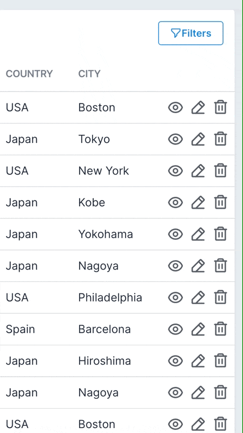View the New York entry via the eye icon
The width and height of the screenshot is (243, 433).
(x=176, y=170)
